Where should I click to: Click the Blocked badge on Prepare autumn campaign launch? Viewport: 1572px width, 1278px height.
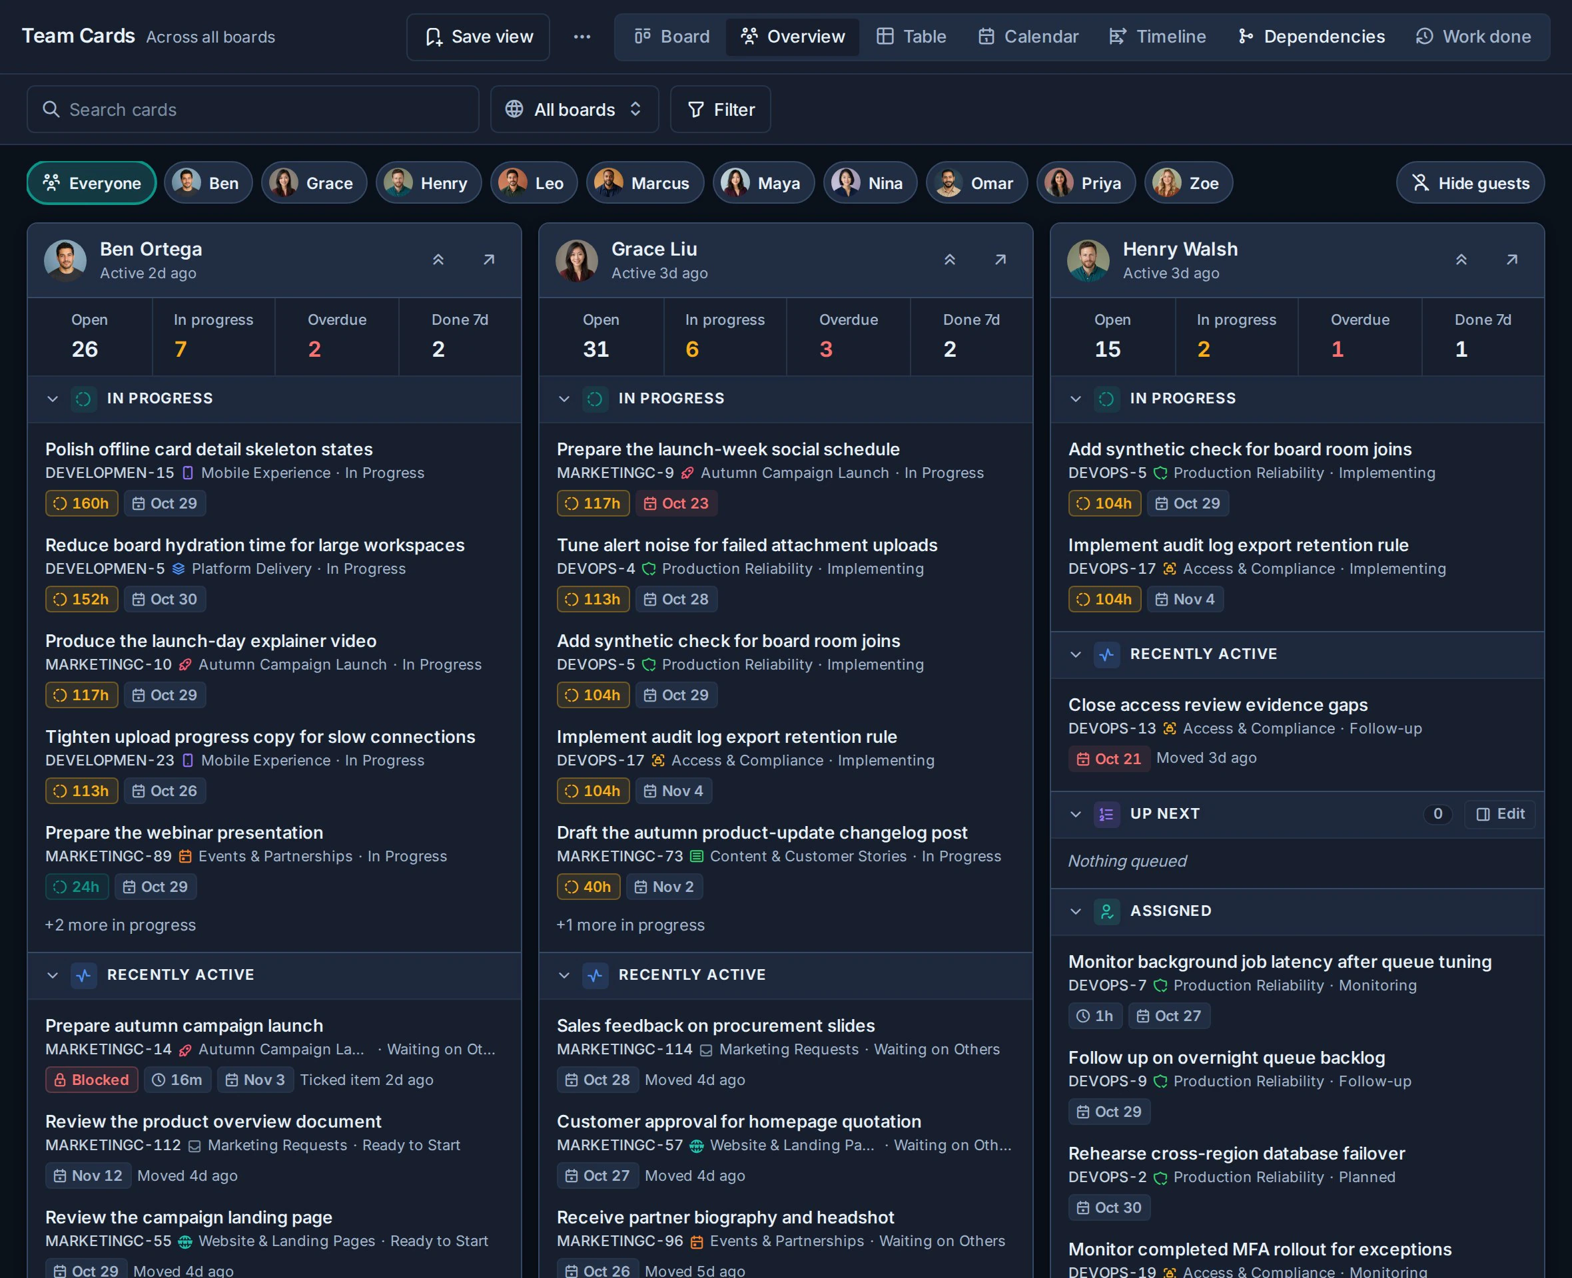click(92, 1080)
